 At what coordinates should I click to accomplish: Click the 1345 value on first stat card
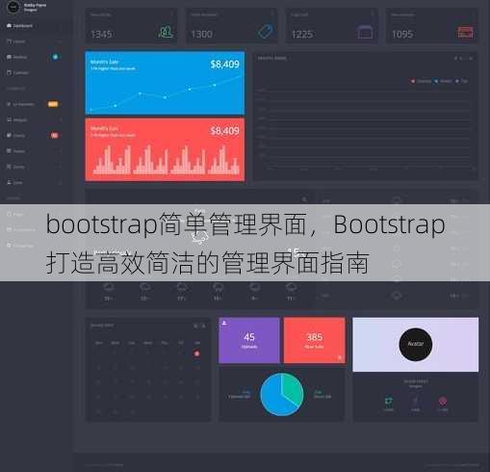click(101, 34)
